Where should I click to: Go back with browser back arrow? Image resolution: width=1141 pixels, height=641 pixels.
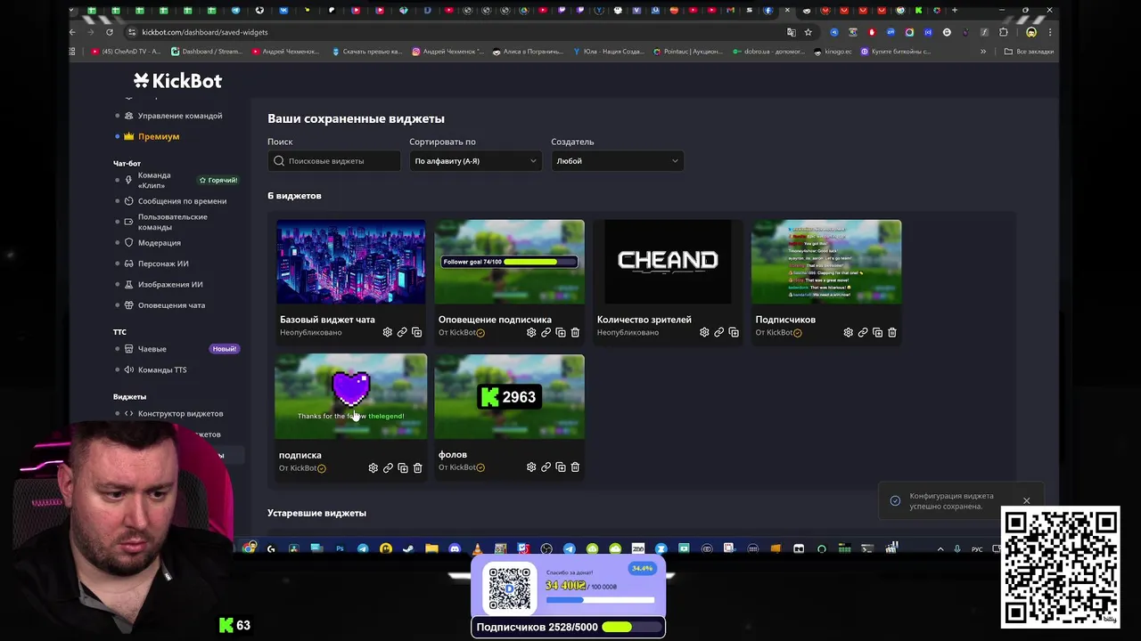pyautogui.click(x=72, y=32)
